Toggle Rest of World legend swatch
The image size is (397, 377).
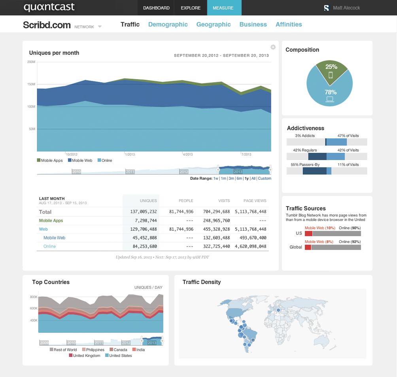click(51, 349)
